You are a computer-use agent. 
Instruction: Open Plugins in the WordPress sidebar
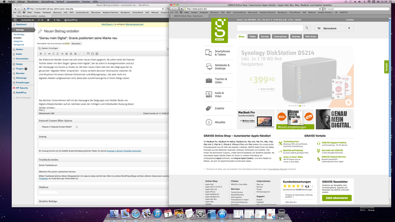[20, 69]
